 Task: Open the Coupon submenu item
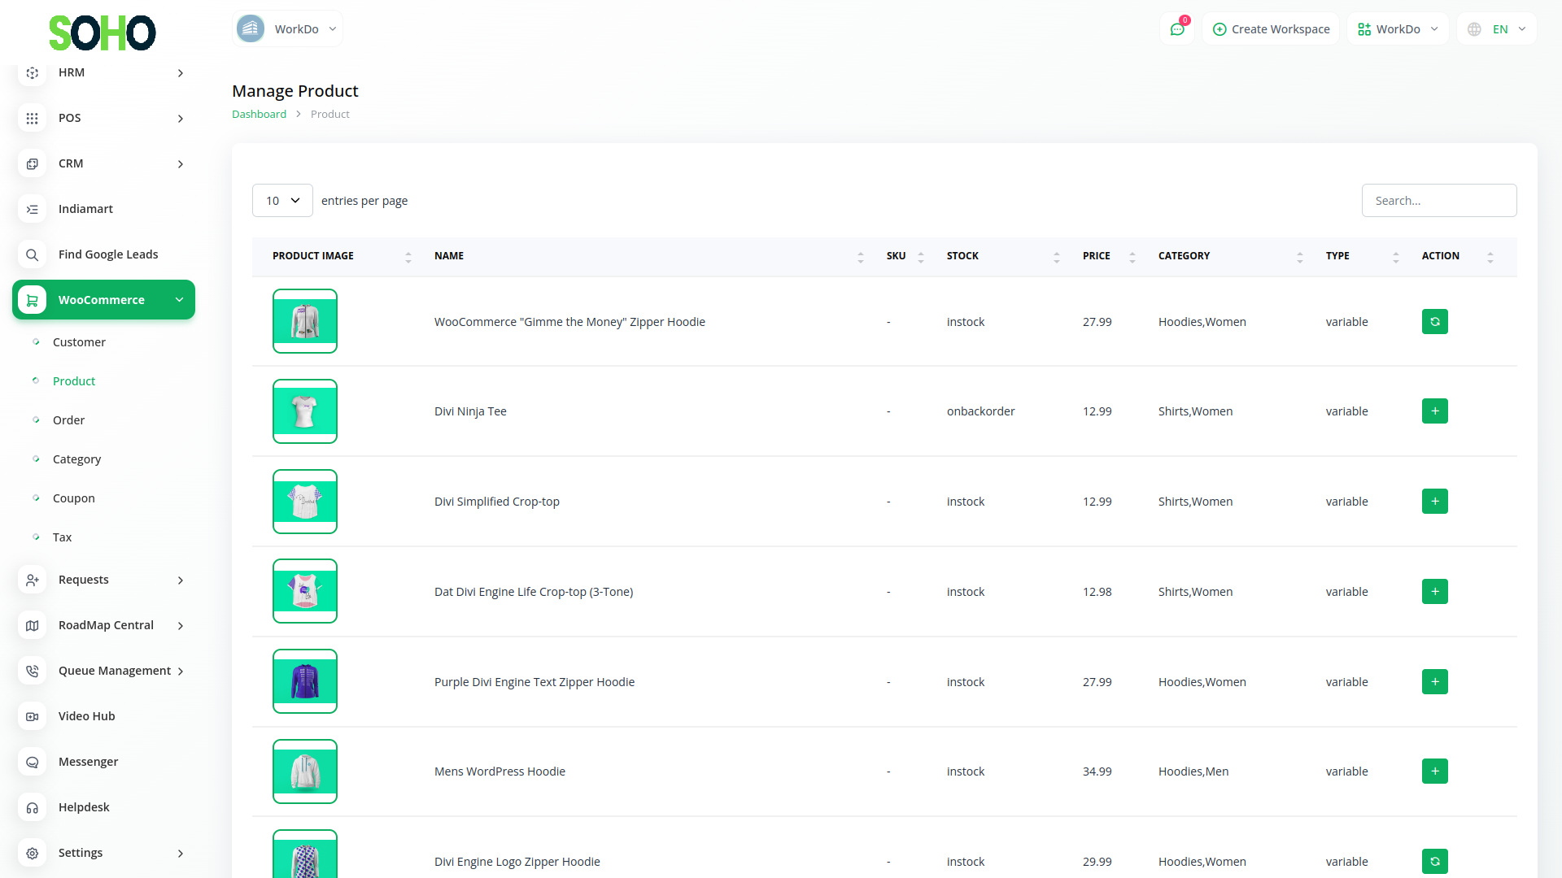tap(73, 498)
